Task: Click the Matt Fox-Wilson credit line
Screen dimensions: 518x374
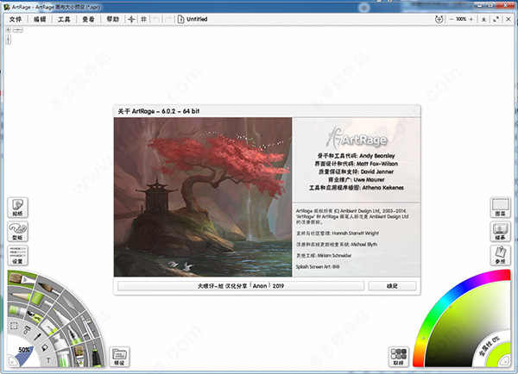Action: click(x=356, y=164)
